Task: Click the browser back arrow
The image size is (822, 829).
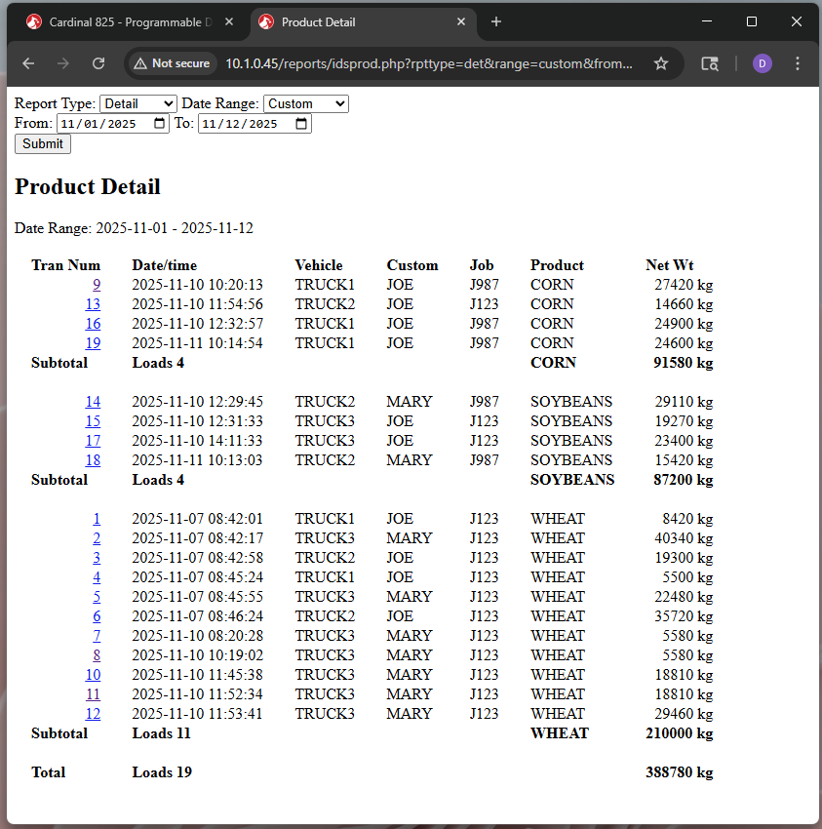Action: (28, 63)
